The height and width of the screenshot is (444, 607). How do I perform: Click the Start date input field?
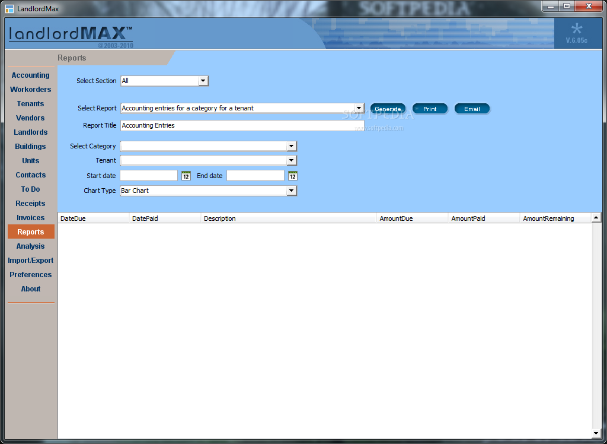tap(149, 176)
